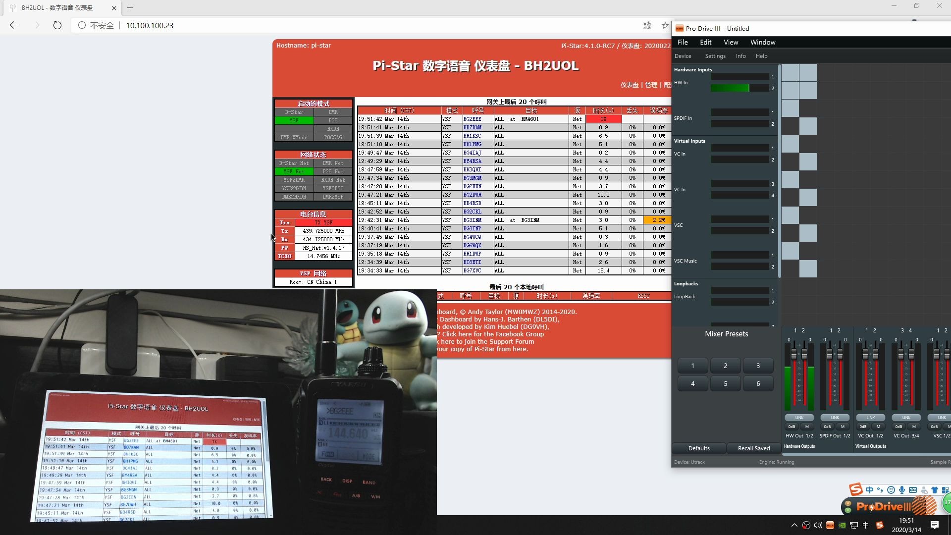951x535 pixels.
Task: Open the Settings tab in Pro Drive
Action: [715, 56]
